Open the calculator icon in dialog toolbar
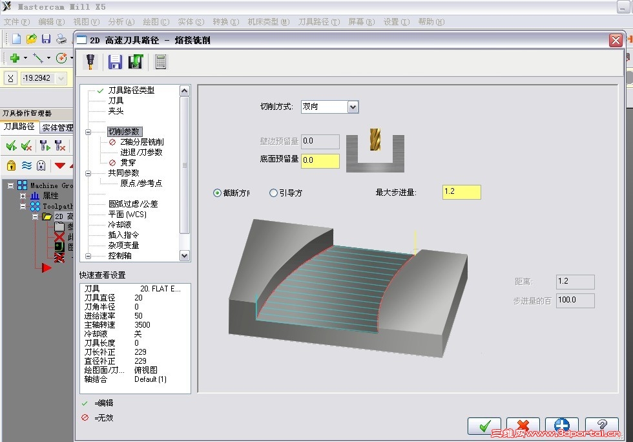Screen dimensions: 633x442 (x=161, y=62)
